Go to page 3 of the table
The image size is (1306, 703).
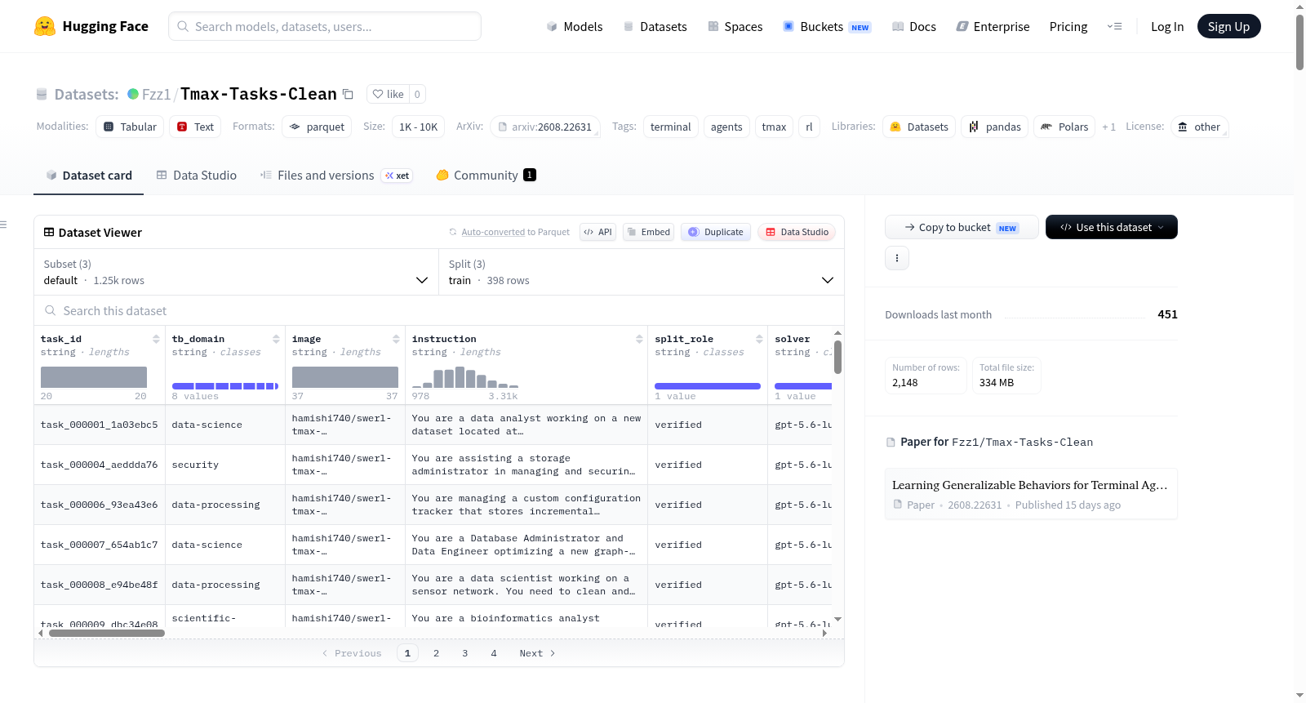(465, 653)
